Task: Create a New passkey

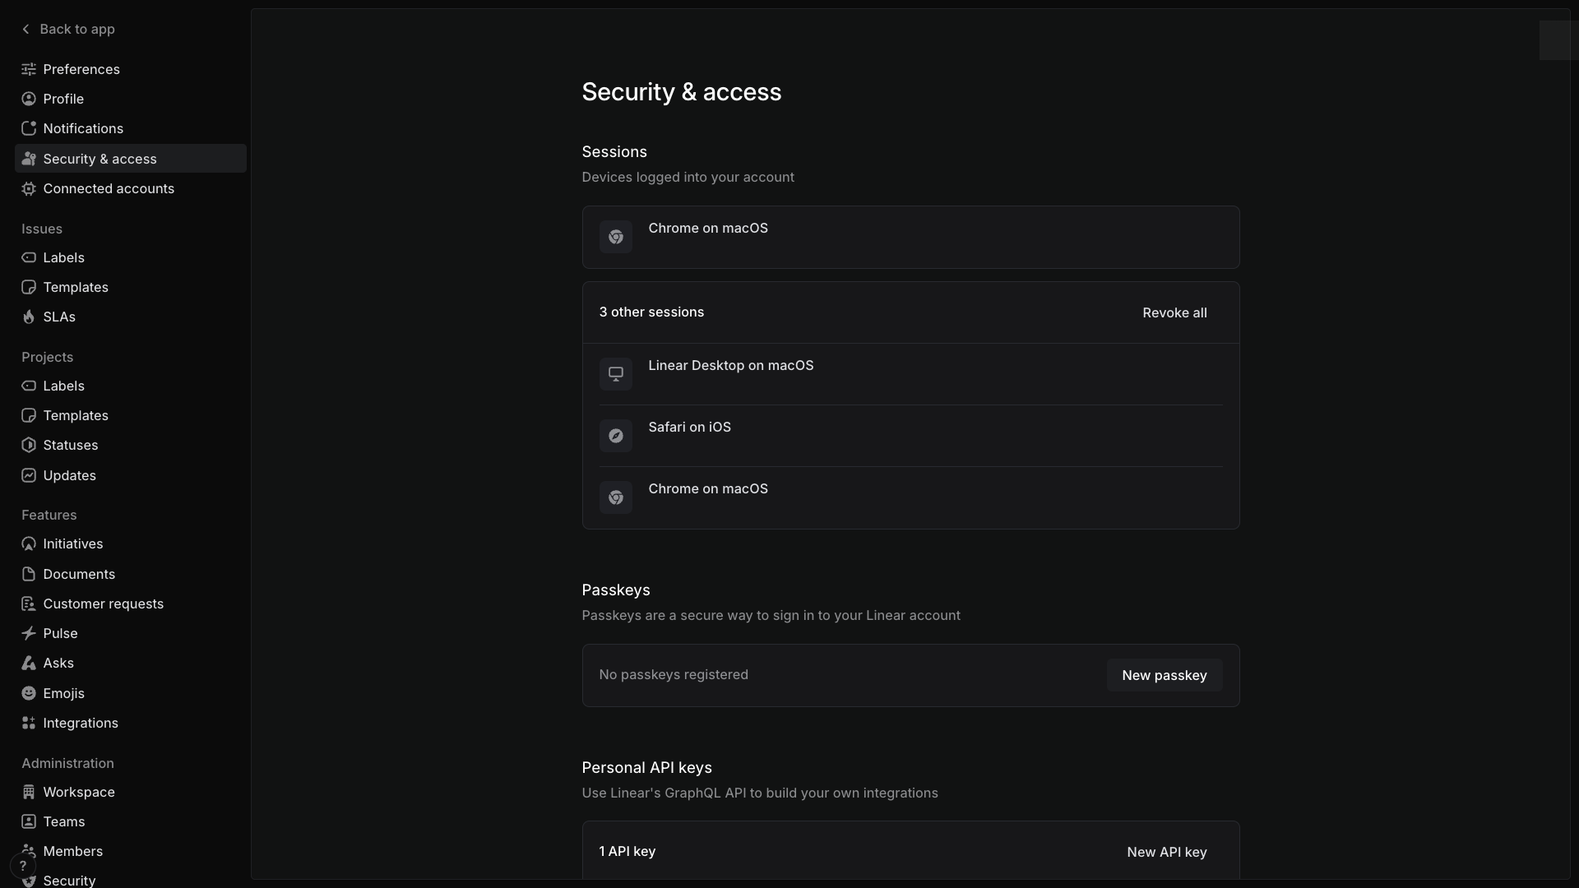Action: pyautogui.click(x=1164, y=675)
